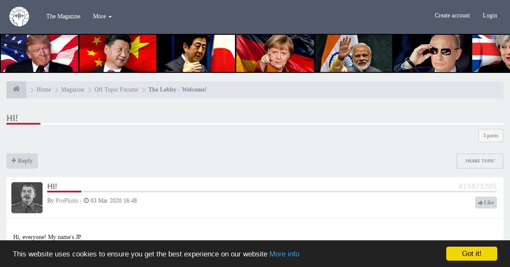The width and height of the screenshot is (510, 267).
Task: Open the Magazine breadcrumb link
Action: click(73, 90)
